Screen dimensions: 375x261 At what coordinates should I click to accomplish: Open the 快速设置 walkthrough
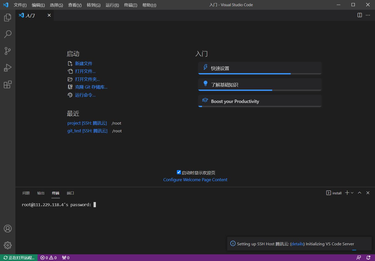click(260, 68)
